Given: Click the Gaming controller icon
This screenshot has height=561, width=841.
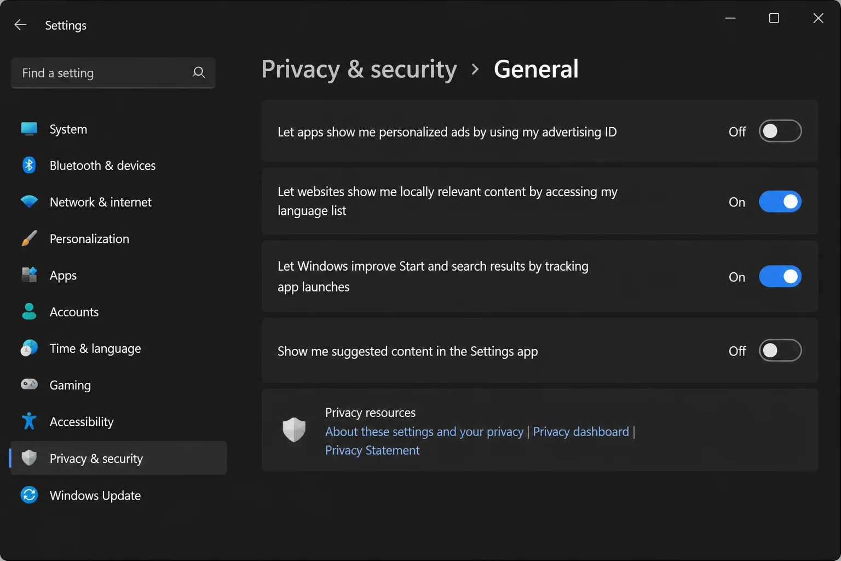Looking at the screenshot, I should click(x=29, y=384).
